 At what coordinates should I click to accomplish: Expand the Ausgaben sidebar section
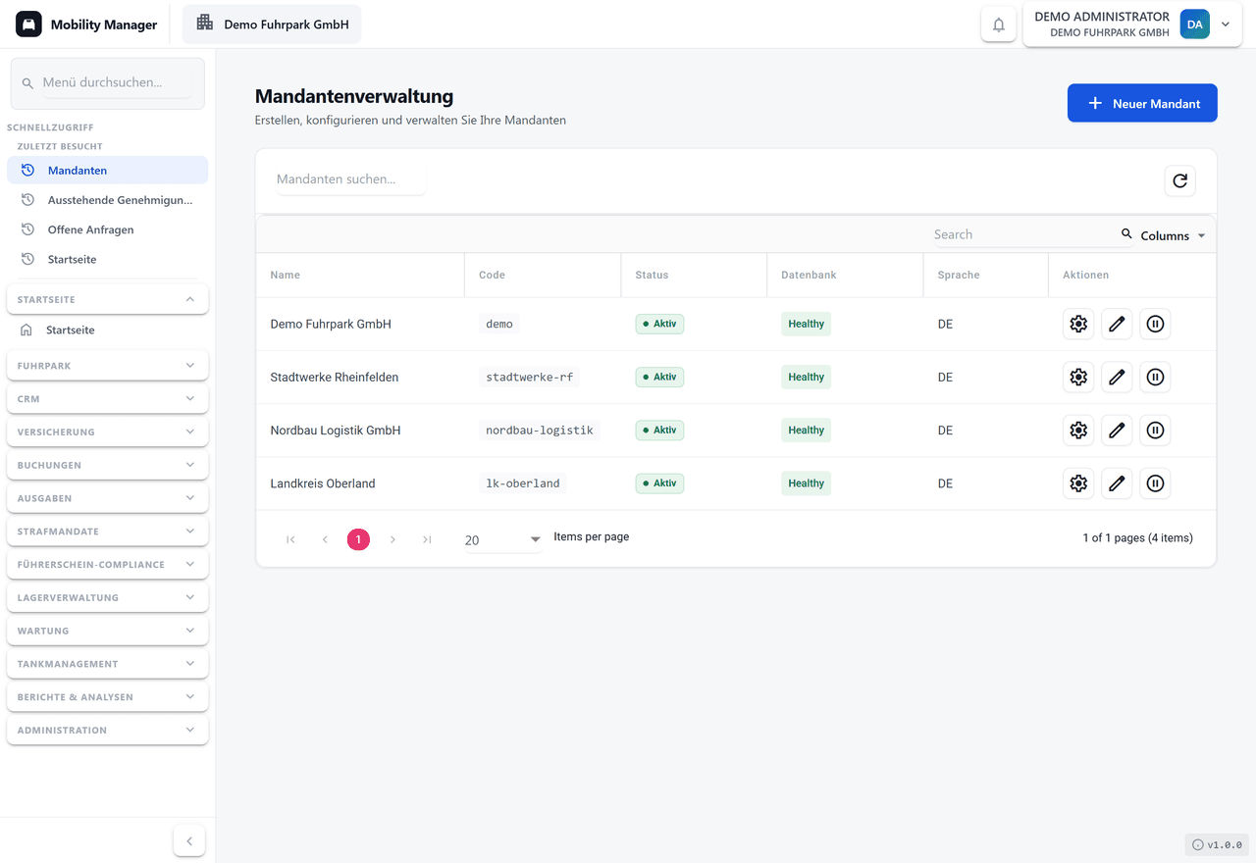pyautogui.click(x=108, y=498)
